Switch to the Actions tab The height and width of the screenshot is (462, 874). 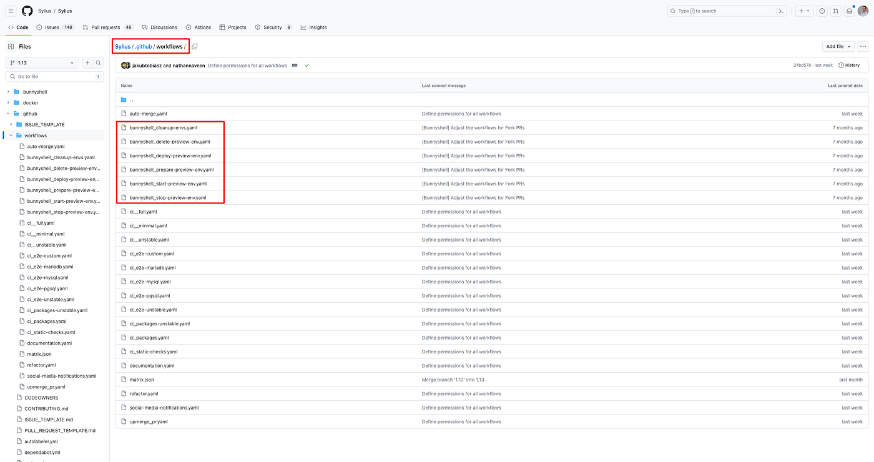click(199, 27)
